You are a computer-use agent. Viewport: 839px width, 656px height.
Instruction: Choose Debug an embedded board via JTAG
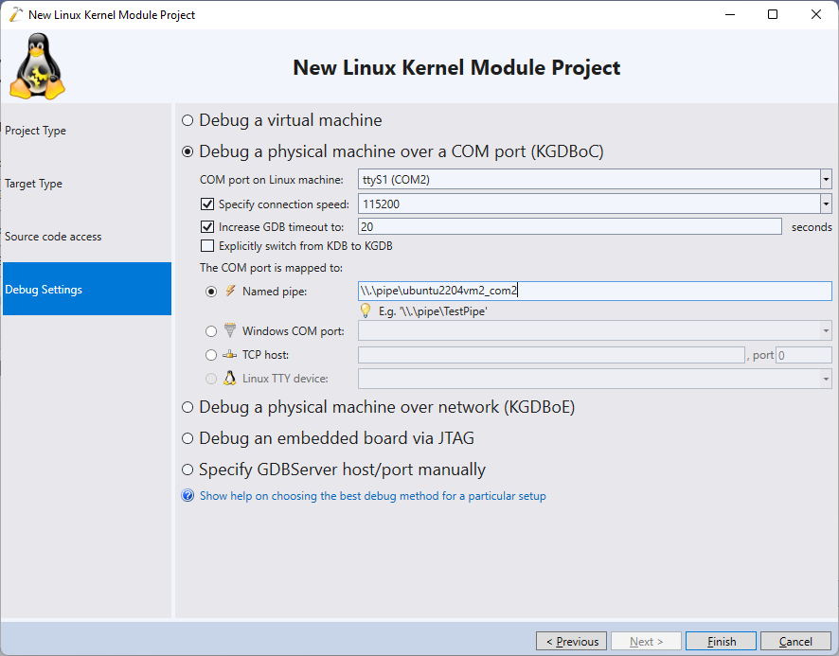point(187,439)
